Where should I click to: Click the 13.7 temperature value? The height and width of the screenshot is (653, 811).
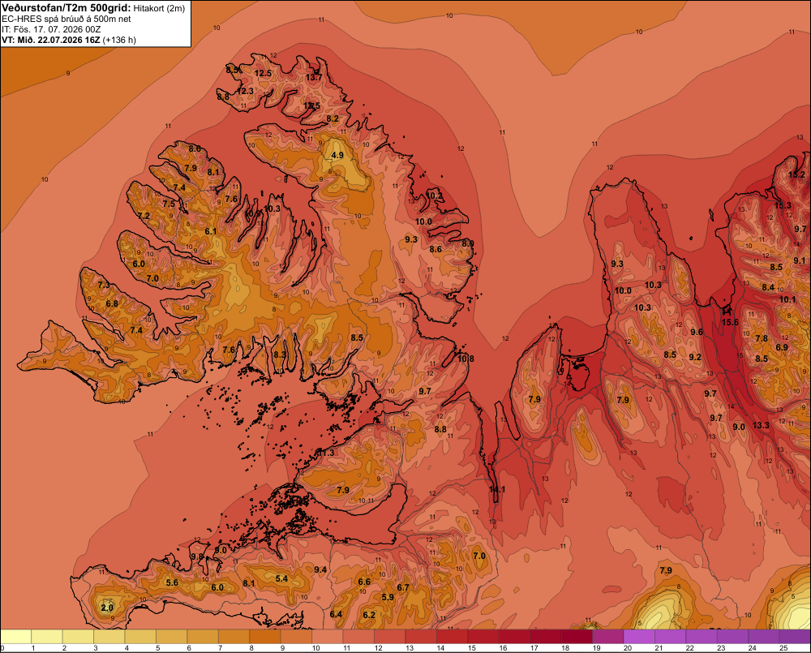tap(314, 78)
